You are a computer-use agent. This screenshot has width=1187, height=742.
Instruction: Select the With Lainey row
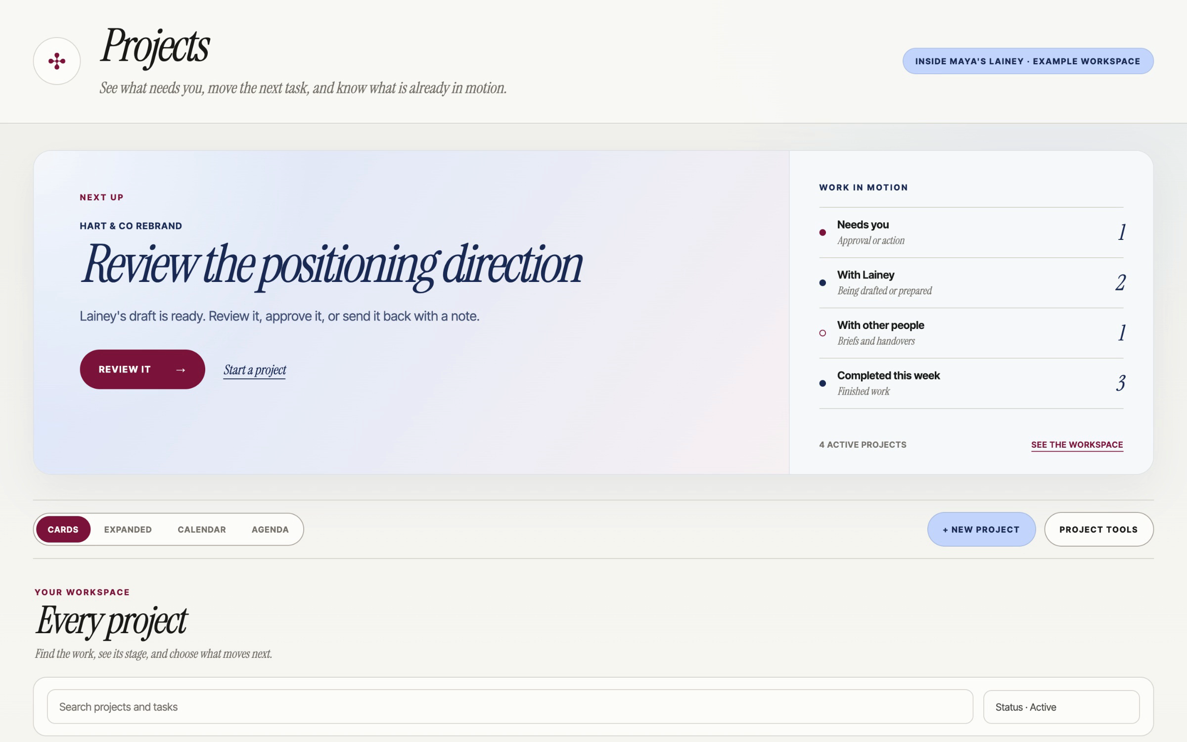click(x=971, y=283)
